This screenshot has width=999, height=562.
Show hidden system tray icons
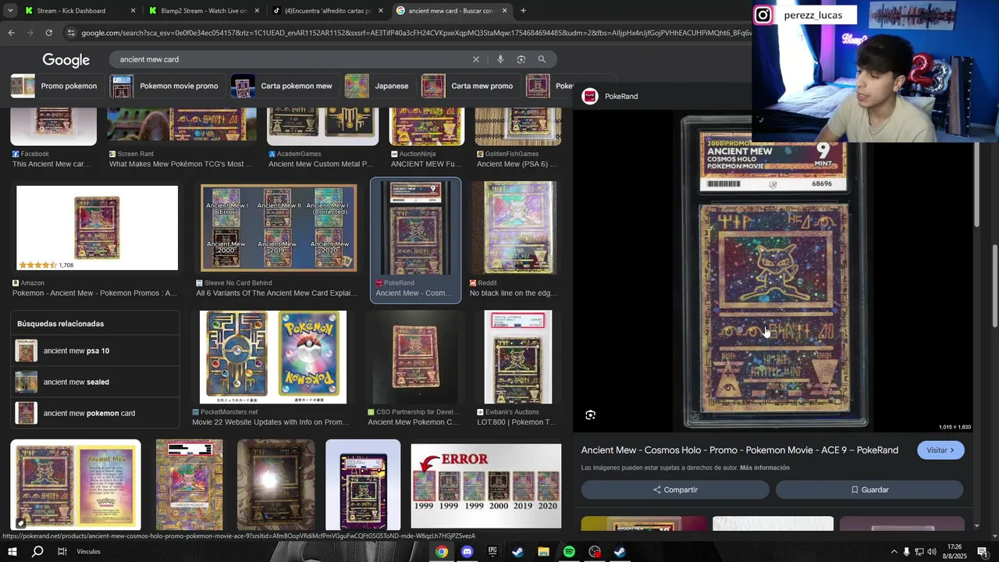click(894, 552)
